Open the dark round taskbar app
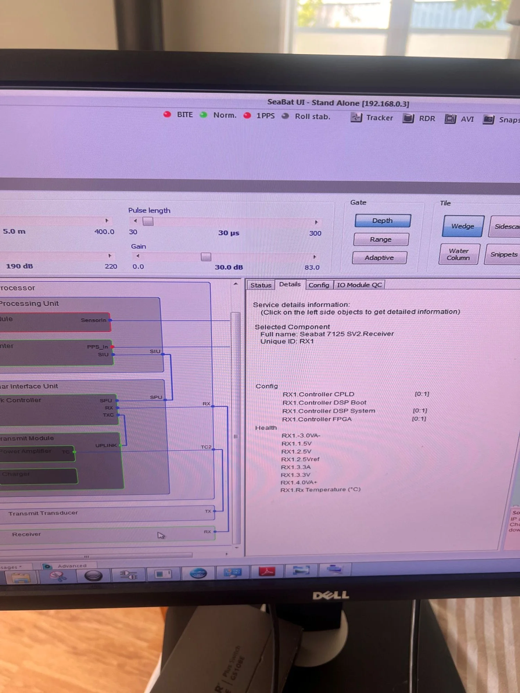 (93, 576)
